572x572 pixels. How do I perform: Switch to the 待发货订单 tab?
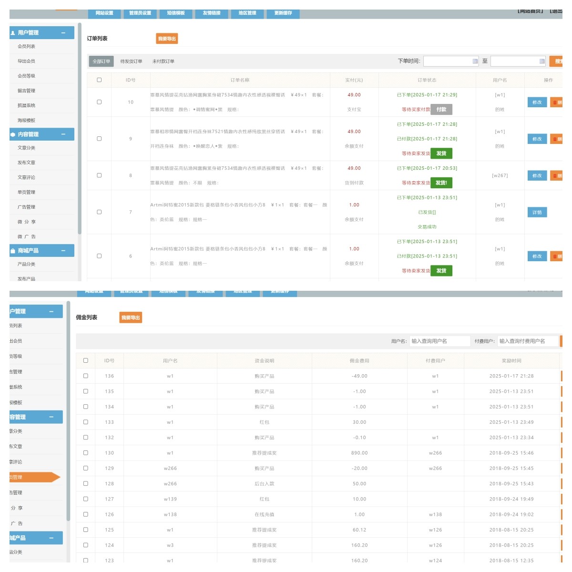click(131, 61)
